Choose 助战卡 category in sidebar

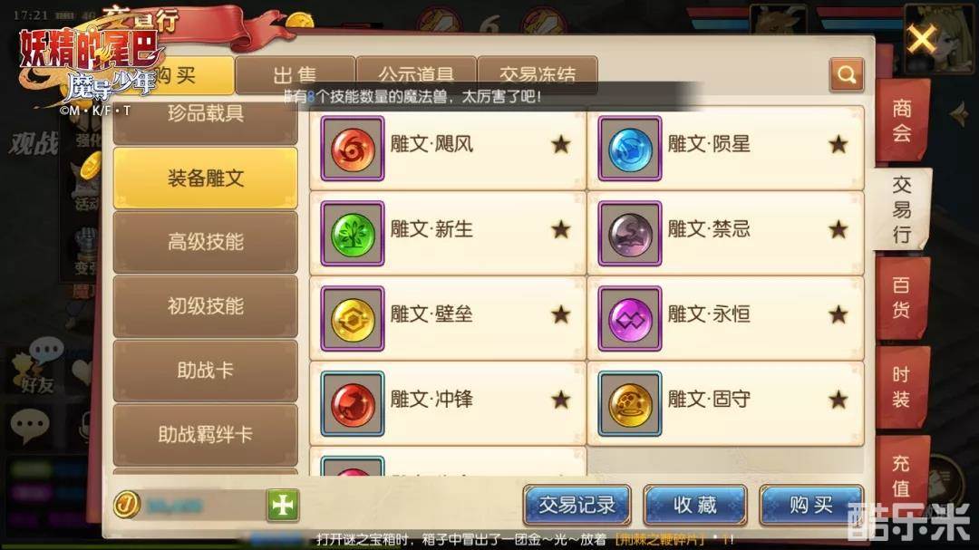click(x=206, y=371)
